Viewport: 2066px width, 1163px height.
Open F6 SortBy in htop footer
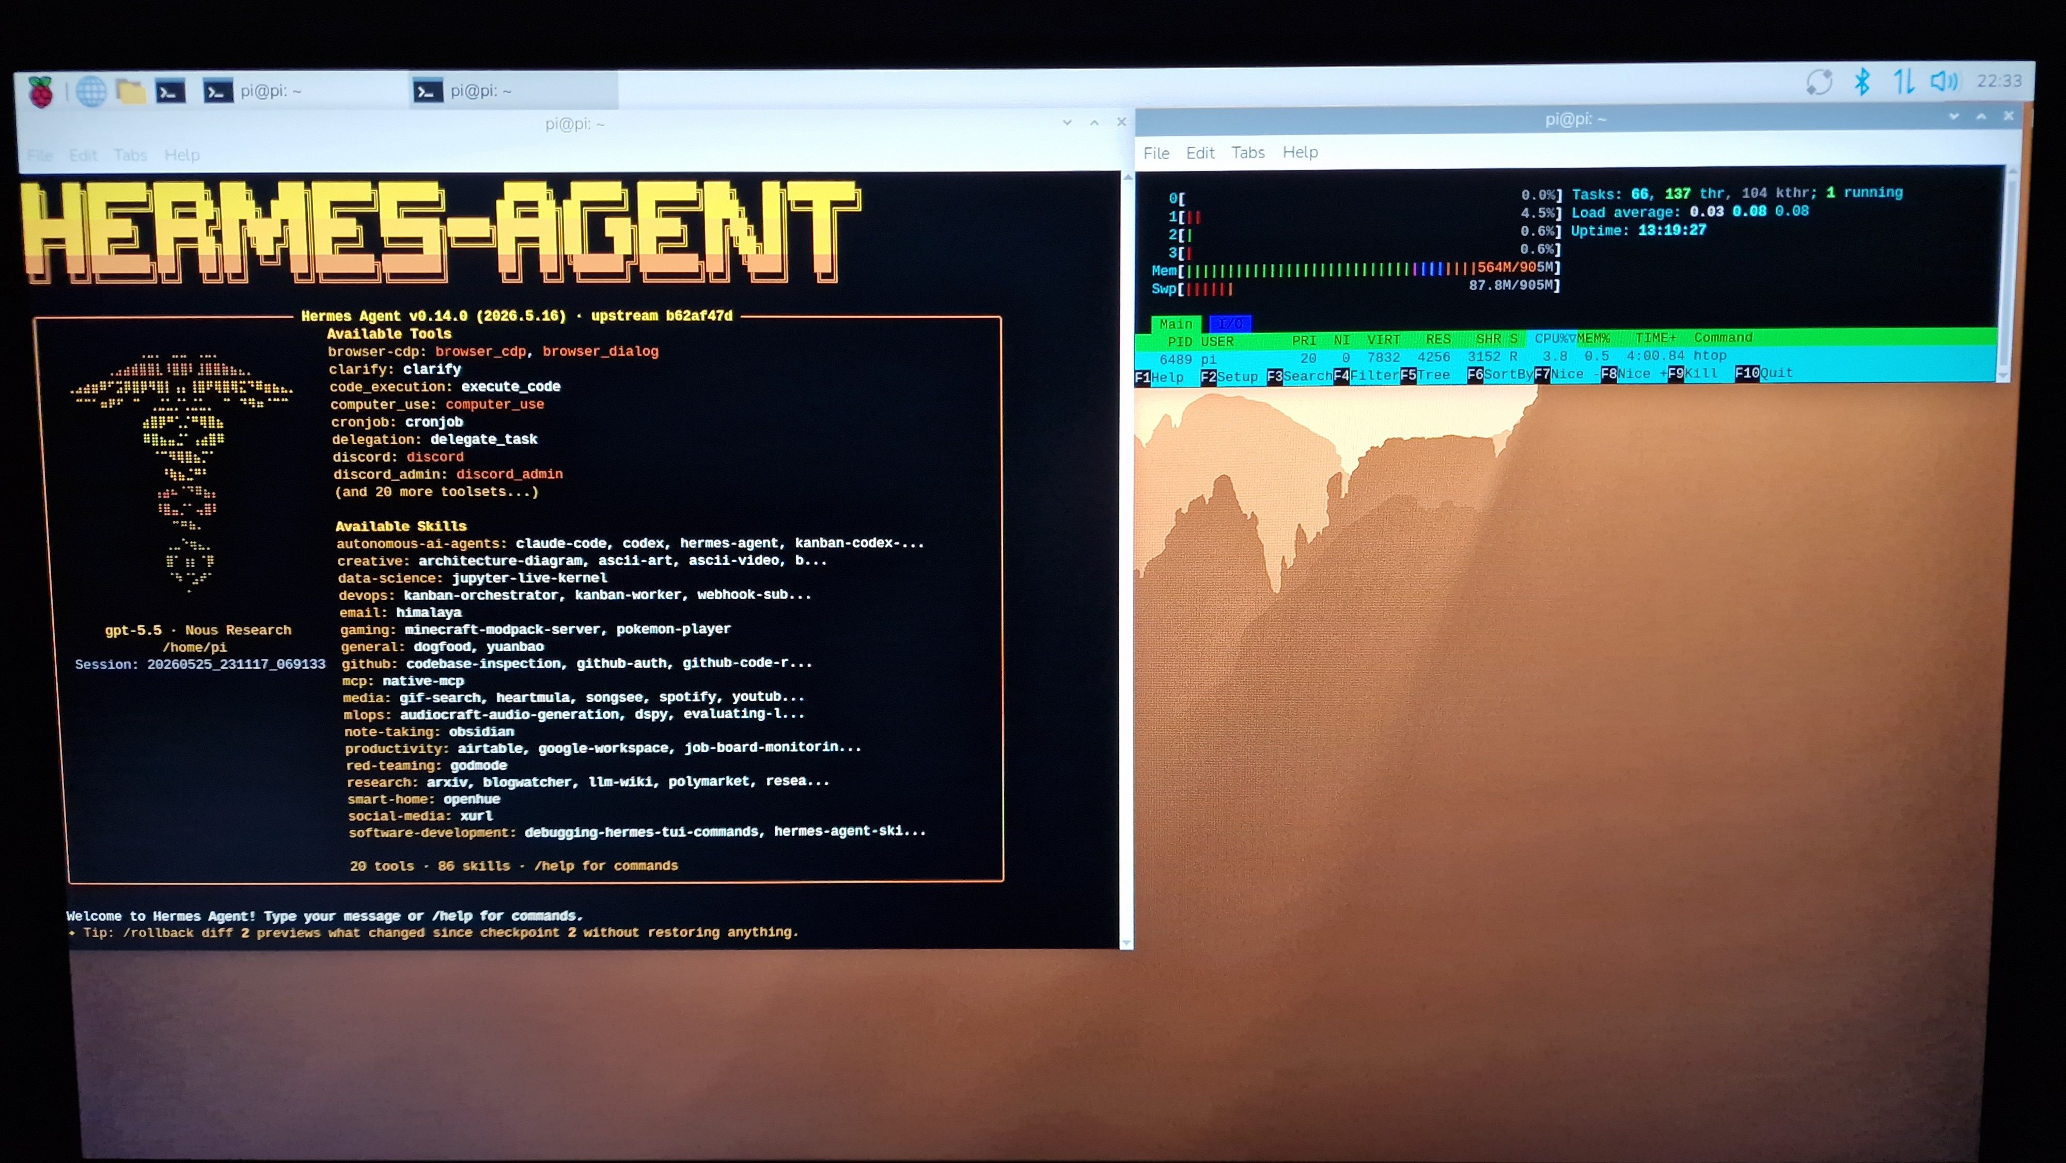[x=1500, y=374]
